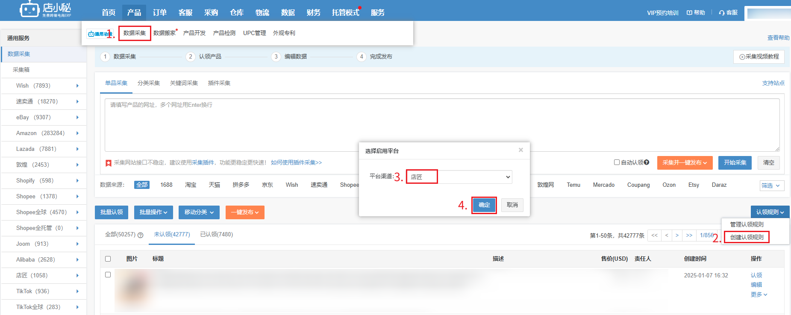
Task: Open the 仓库 top menu
Action: pyautogui.click(x=236, y=13)
